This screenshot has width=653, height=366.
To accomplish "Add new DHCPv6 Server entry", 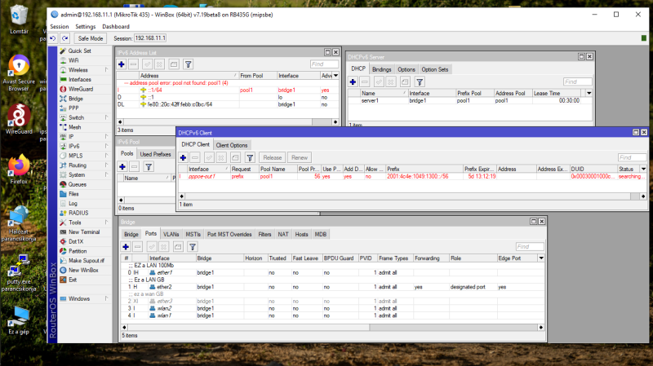I will 353,82.
